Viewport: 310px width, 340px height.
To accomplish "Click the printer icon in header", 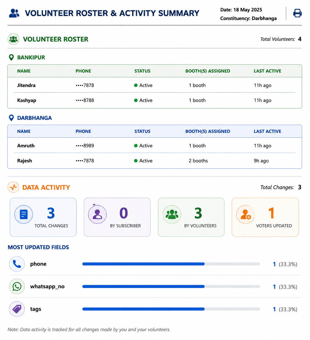I will click(x=297, y=13).
